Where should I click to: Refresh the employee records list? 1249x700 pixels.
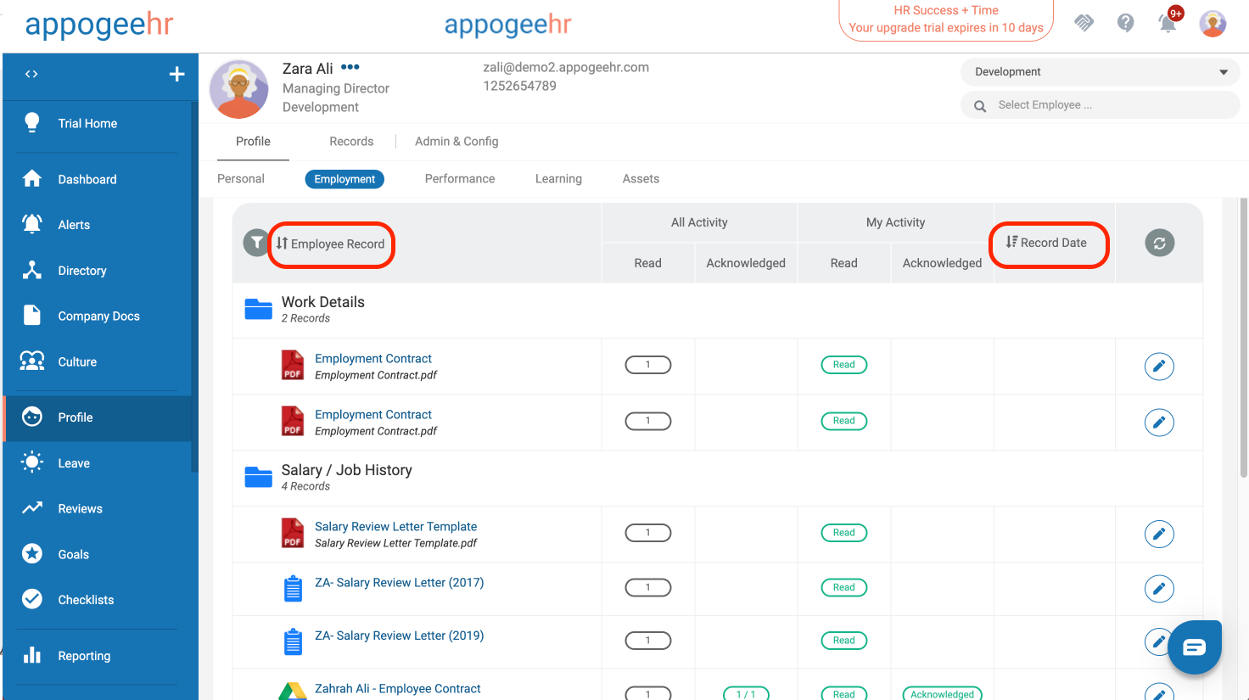[1159, 243]
